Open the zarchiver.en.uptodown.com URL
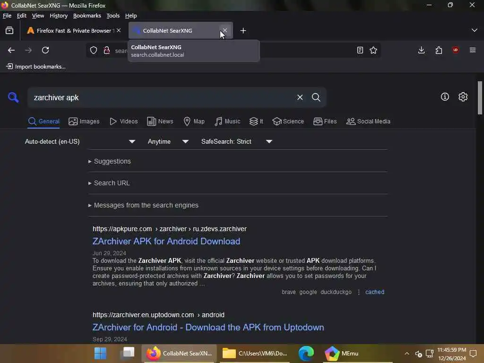Screen dimensions: 484x363 [x=158, y=315]
